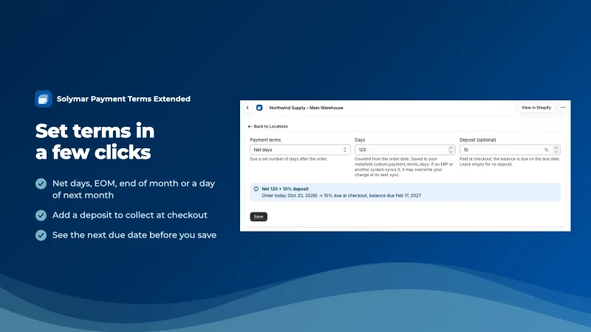Click the 'Order today' due date line

coord(341,196)
